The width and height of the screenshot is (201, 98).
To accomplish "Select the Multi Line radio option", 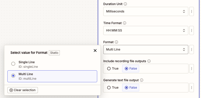I will 13,76.
